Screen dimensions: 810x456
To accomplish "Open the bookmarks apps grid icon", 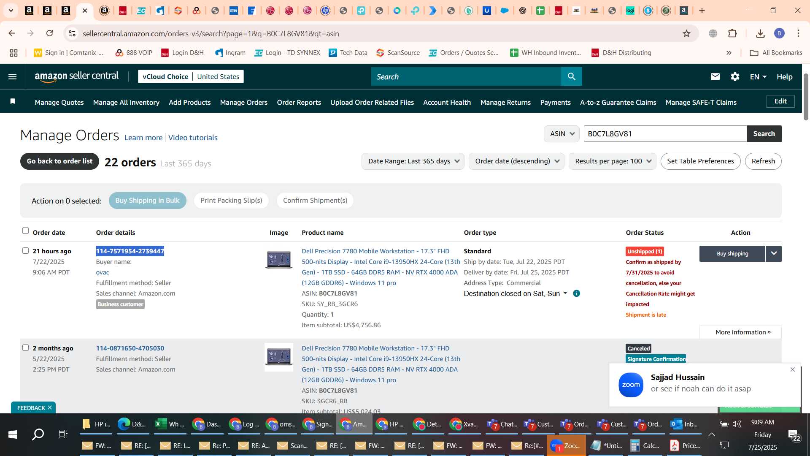I will tap(13, 53).
